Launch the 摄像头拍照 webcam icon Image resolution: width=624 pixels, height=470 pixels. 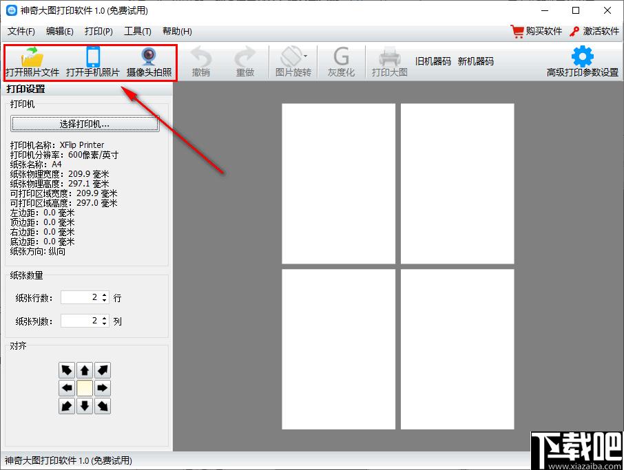tap(149, 56)
